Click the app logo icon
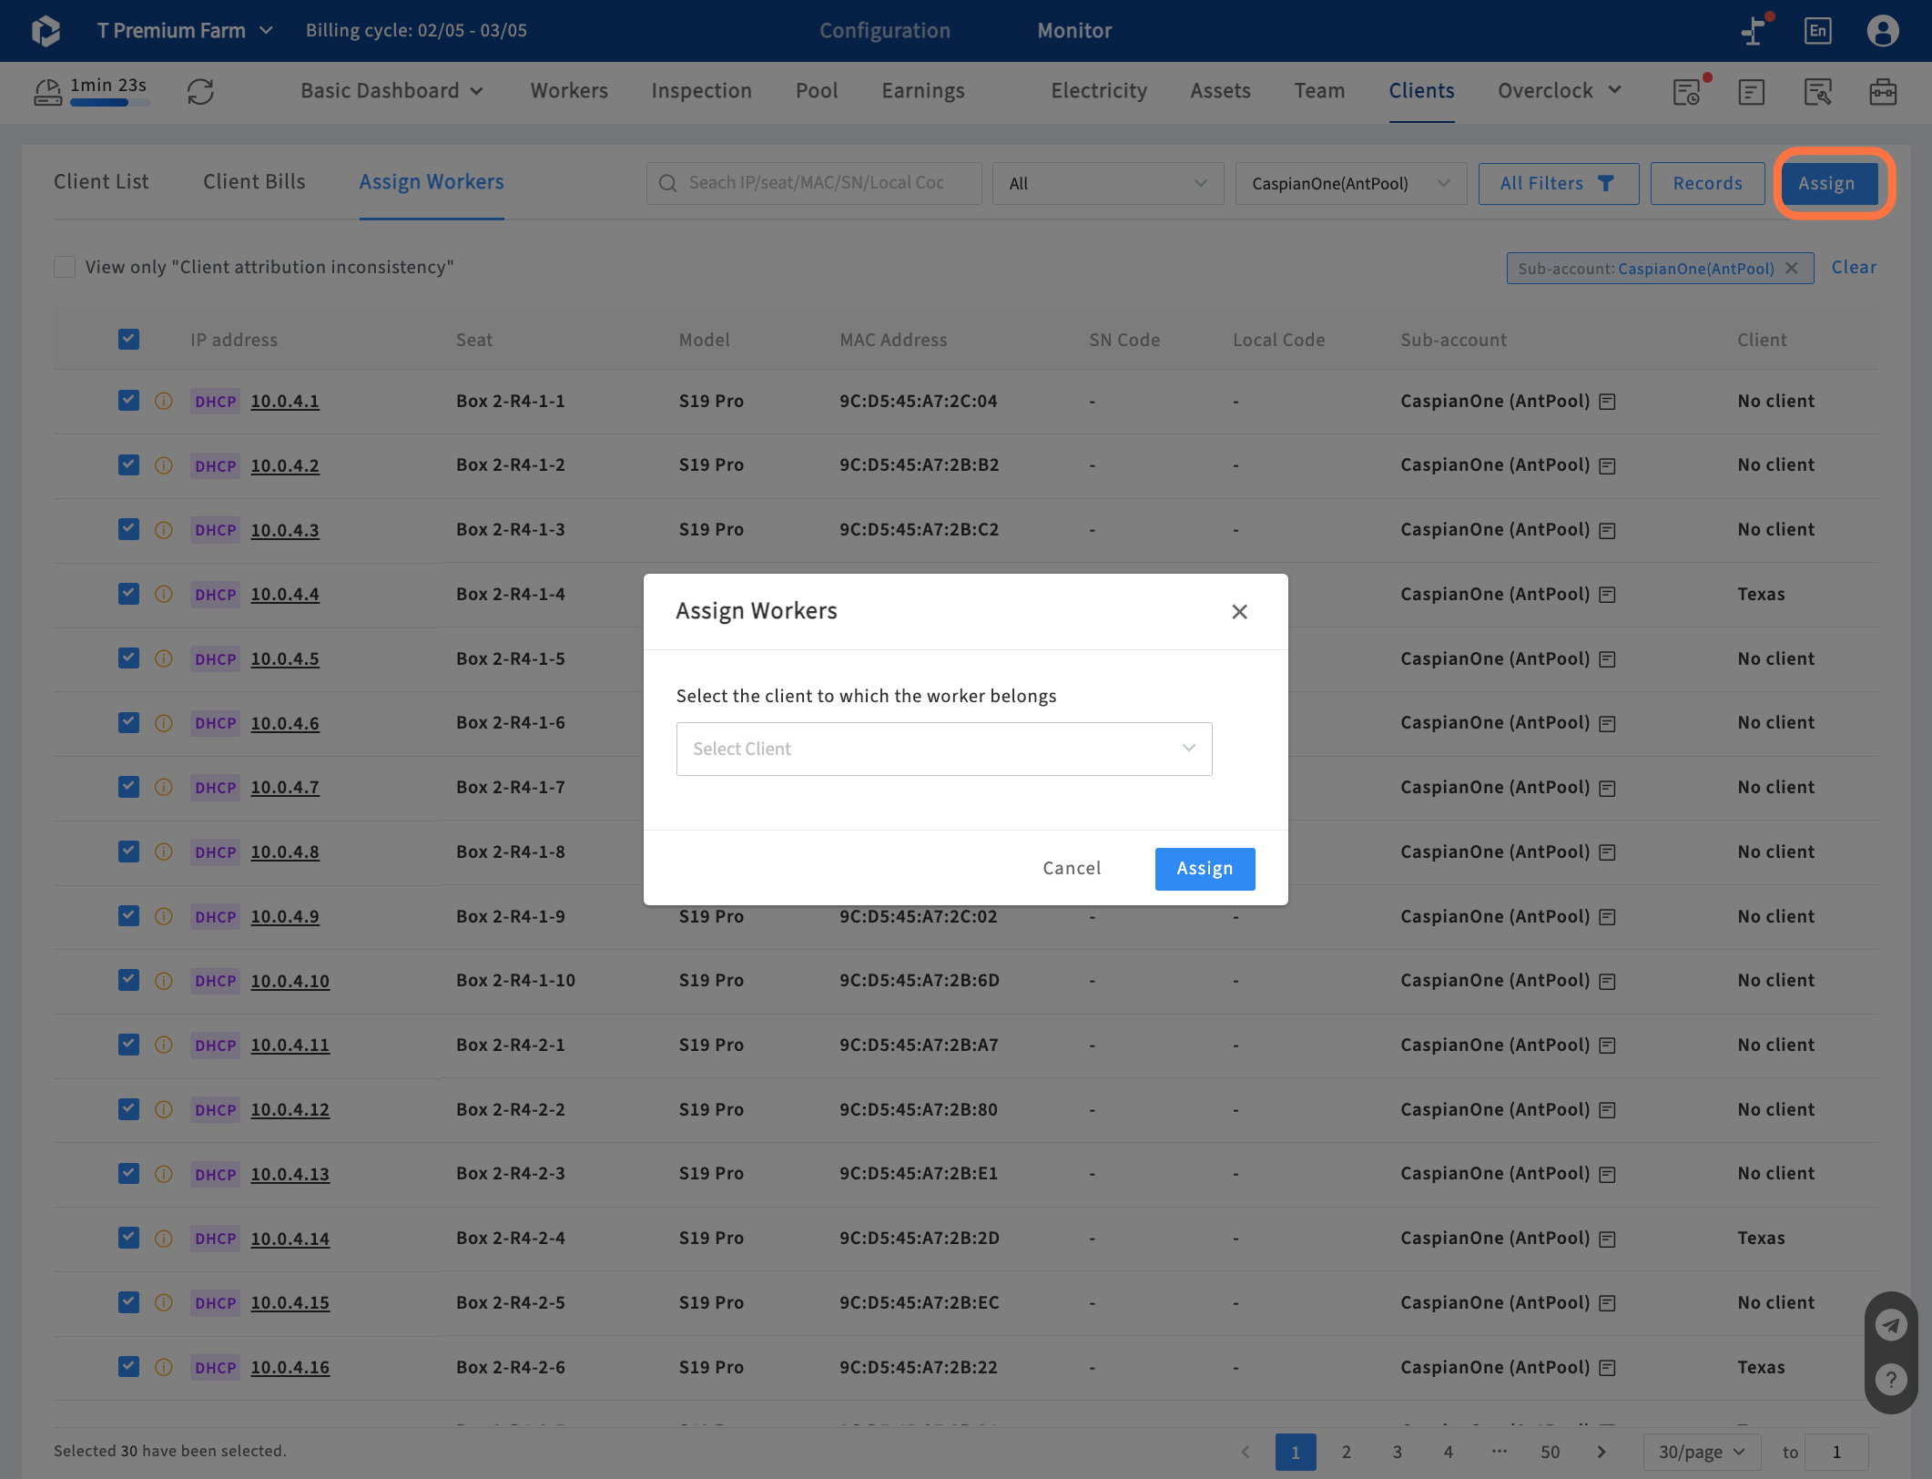 pyautogui.click(x=46, y=31)
